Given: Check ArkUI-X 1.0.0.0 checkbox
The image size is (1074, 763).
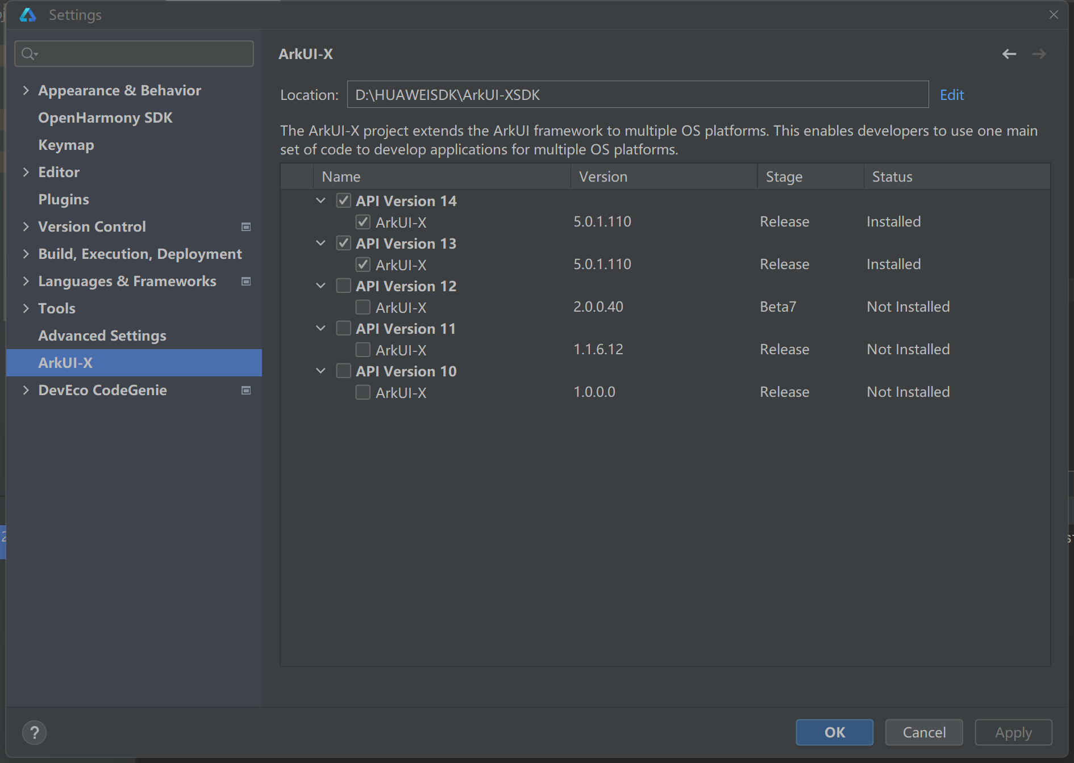Looking at the screenshot, I should [363, 392].
